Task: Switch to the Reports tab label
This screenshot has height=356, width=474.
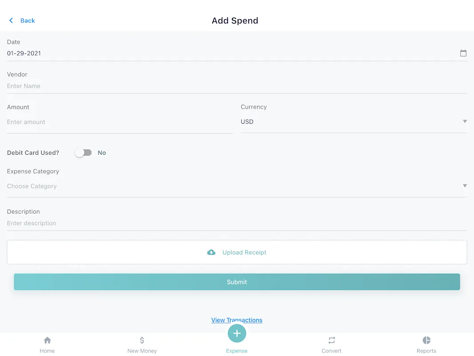Action: [x=426, y=351]
